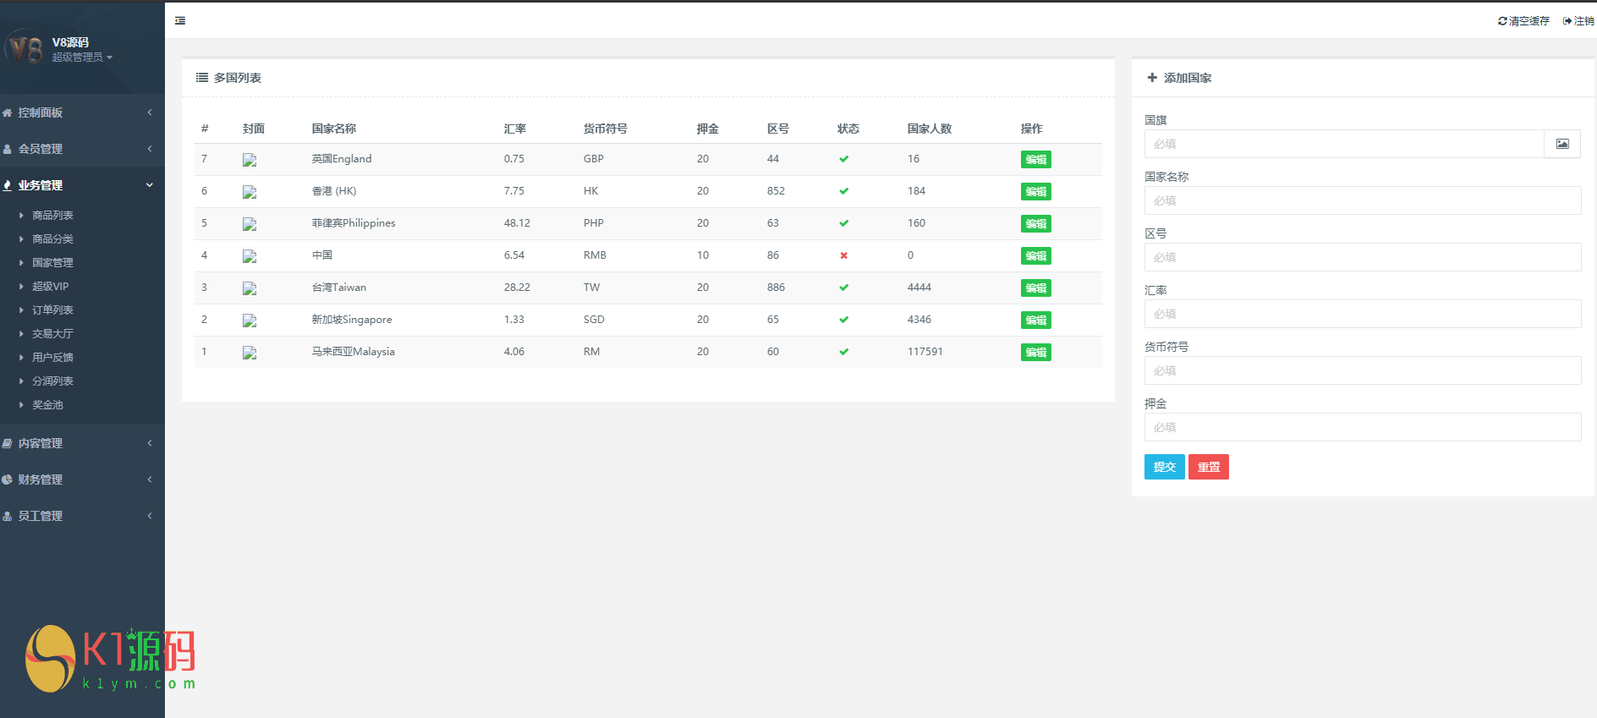
Task: Click the green status check for 香港 (HK)
Action: click(x=844, y=191)
